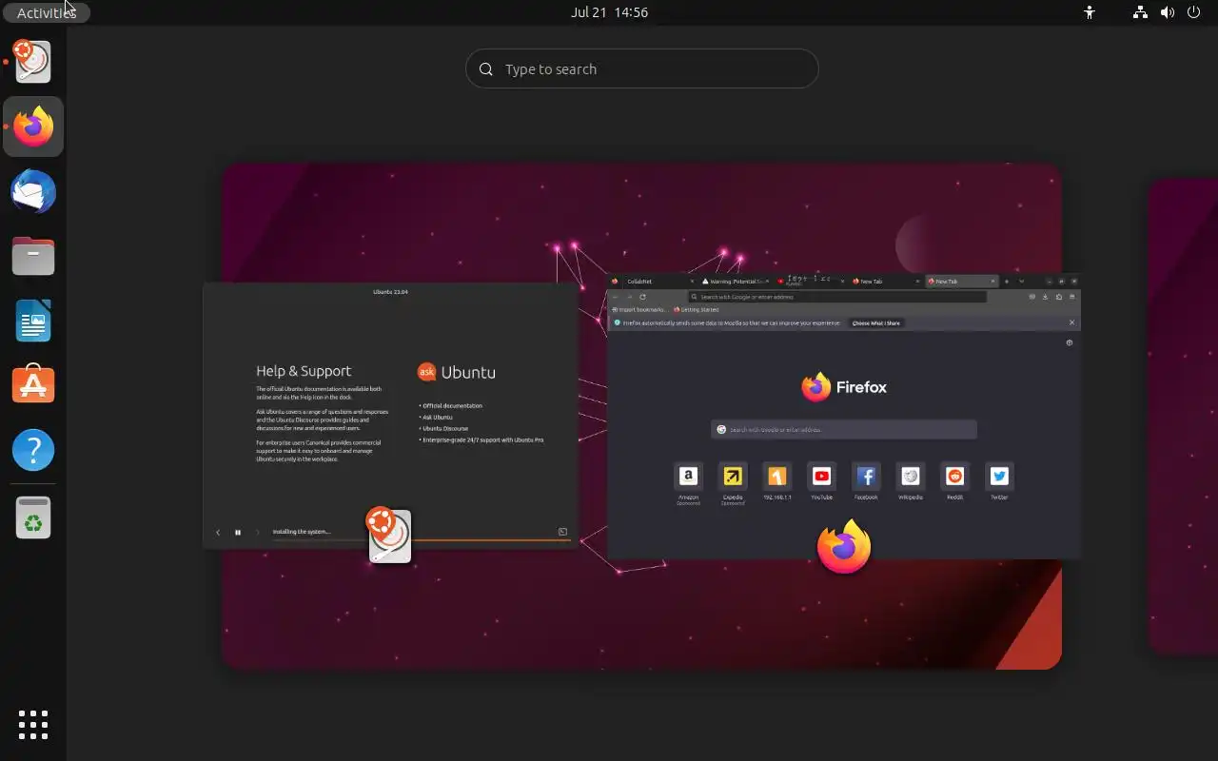Image resolution: width=1218 pixels, height=761 pixels.
Task: Select the Ubuntu installer window thumbnail
Action: tap(390, 416)
